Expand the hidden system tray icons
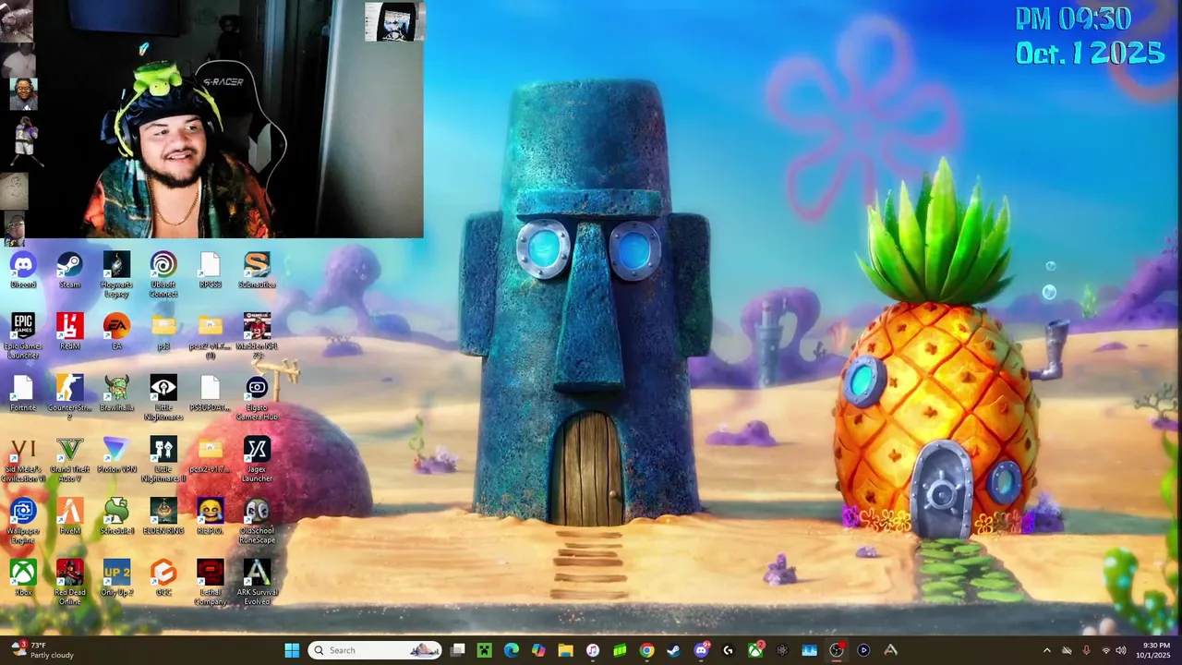Viewport: 1182px width, 665px height. (x=1046, y=650)
